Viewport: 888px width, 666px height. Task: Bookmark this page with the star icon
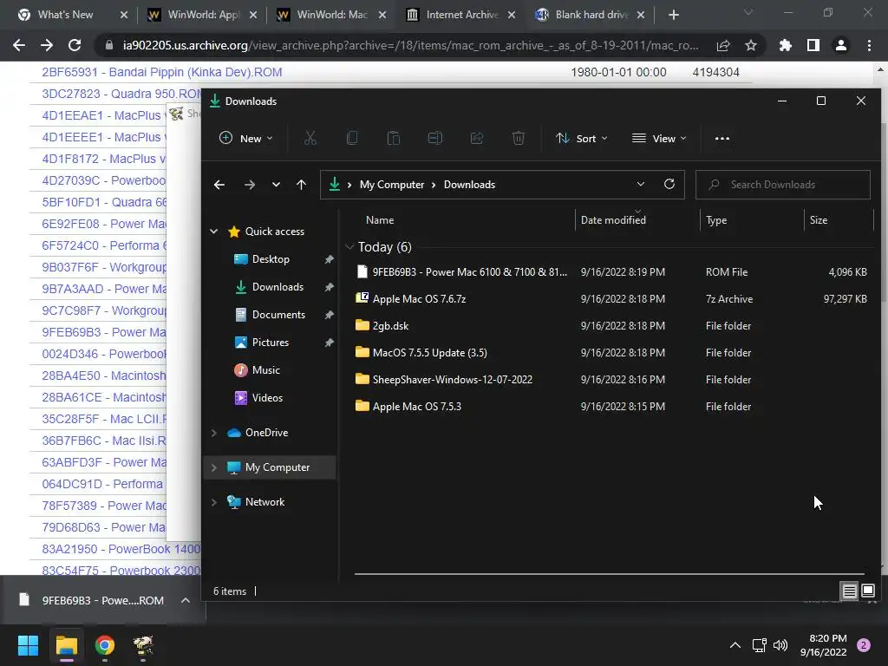750,45
